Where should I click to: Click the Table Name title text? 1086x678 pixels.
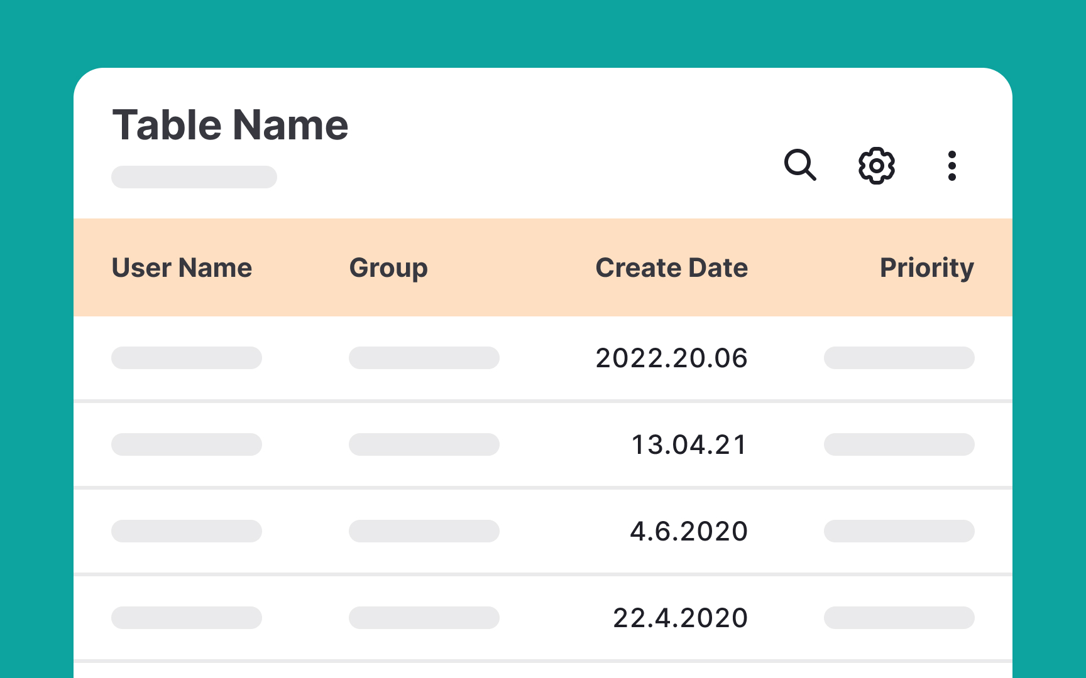coord(230,124)
